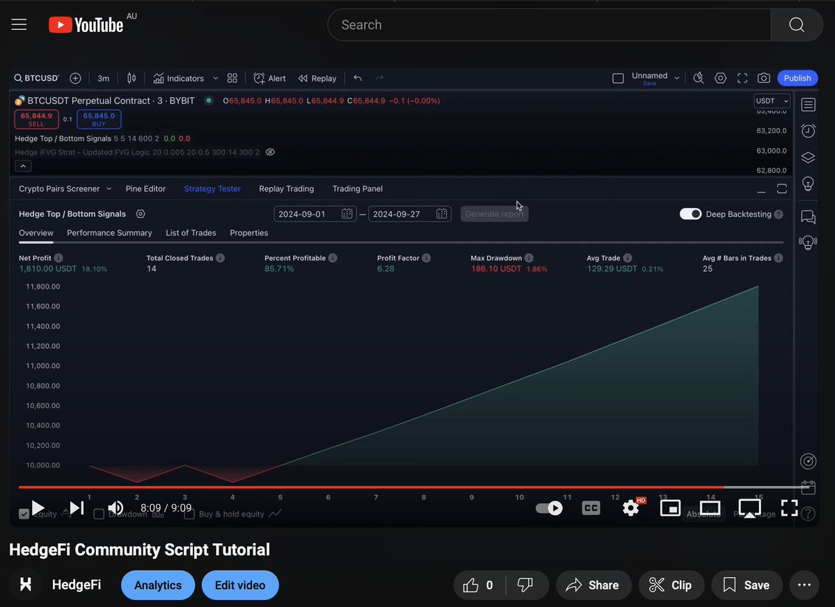
Task: Mute the video with speaker icon
Action: point(116,508)
